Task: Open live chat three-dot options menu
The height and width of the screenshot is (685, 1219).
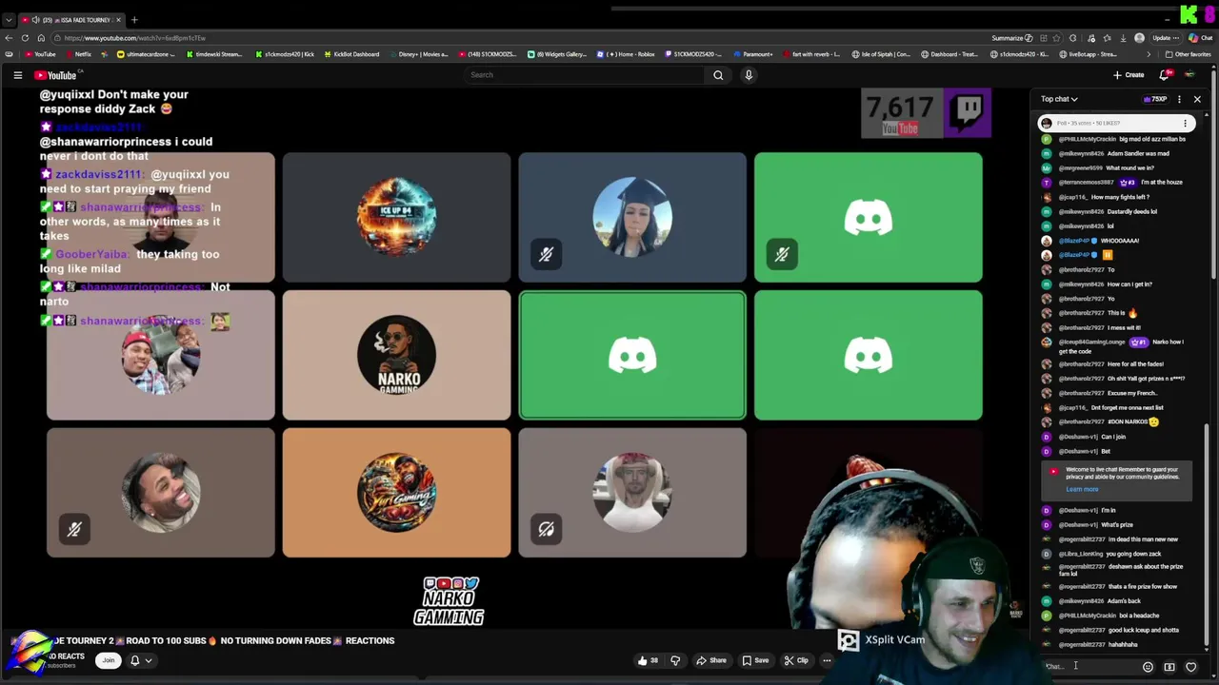Action: [x=1179, y=99]
